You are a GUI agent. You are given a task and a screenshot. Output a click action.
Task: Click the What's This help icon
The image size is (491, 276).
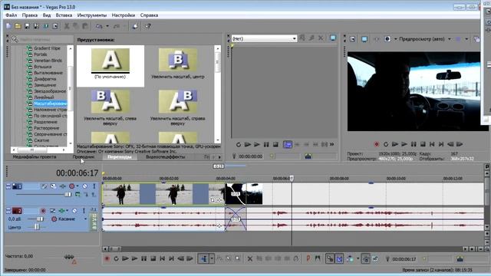(147, 26)
